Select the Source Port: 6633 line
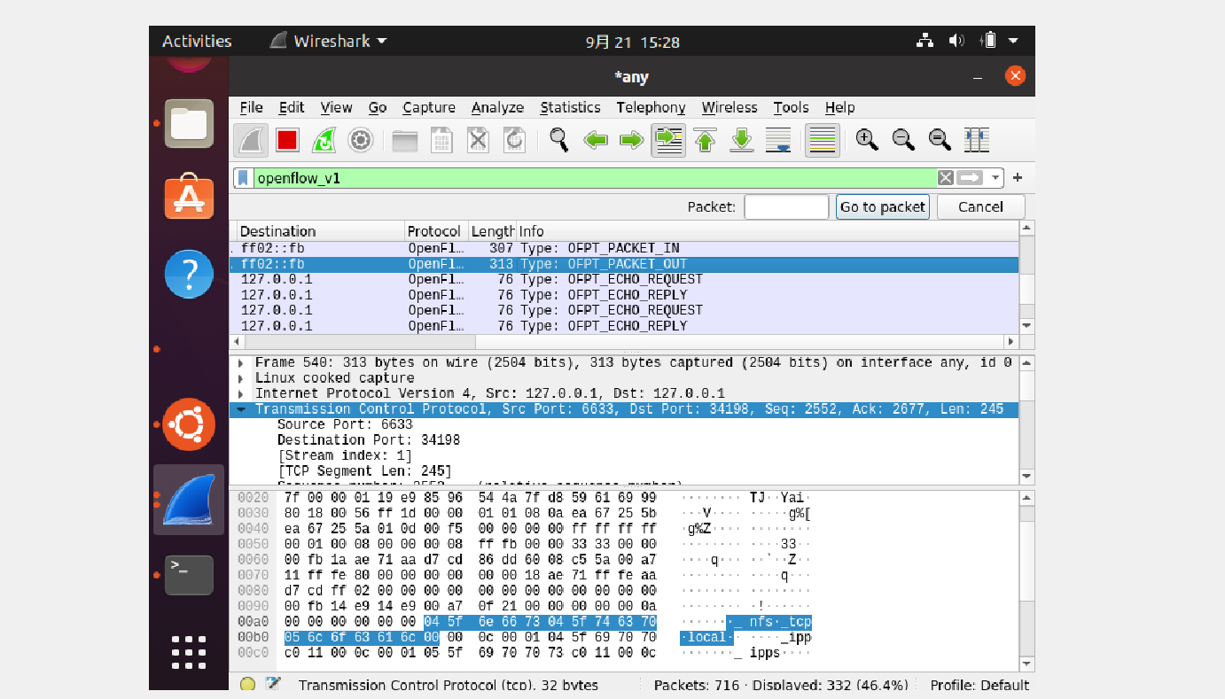Viewport: 1225px width, 699px height. click(x=345, y=424)
